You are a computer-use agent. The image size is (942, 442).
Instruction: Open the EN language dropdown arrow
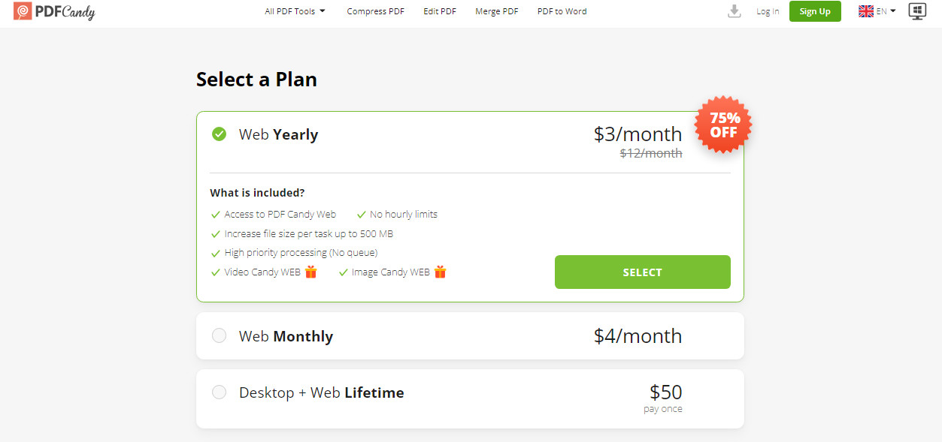tap(893, 11)
